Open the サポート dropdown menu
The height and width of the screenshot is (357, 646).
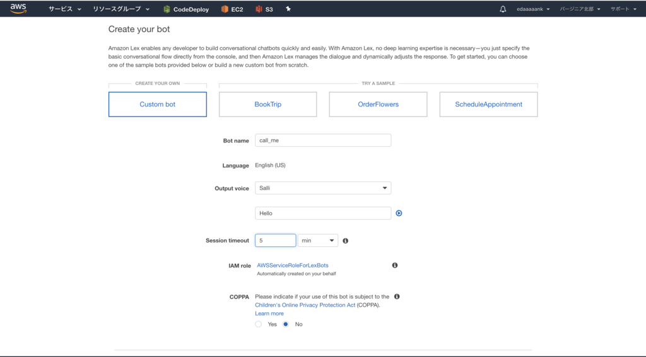tap(623, 9)
